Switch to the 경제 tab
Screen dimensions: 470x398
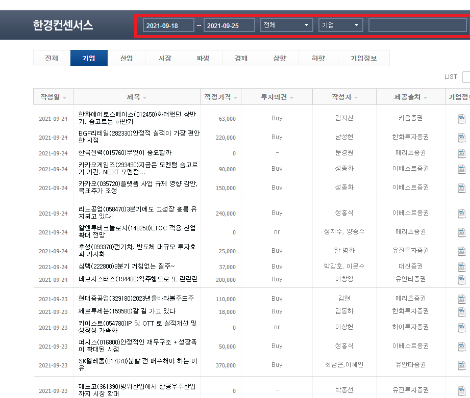[241, 58]
